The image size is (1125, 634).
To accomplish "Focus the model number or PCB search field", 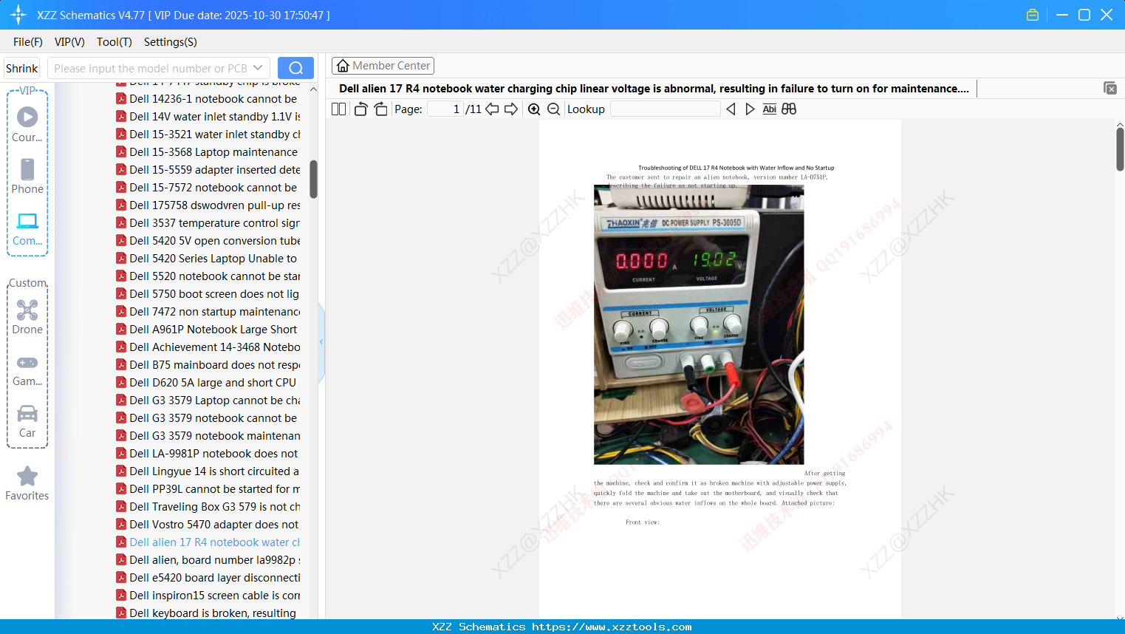I will coord(150,68).
